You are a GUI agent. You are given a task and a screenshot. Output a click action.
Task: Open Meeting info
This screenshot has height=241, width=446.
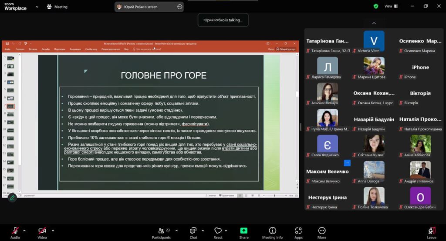[272, 232]
